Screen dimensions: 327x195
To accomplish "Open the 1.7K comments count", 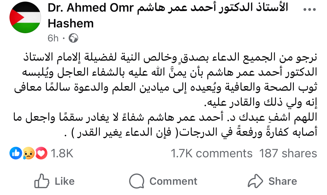I will click(x=211, y=153).
